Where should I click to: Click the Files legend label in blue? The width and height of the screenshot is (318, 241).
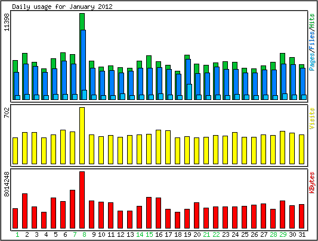tap(311, 41)
